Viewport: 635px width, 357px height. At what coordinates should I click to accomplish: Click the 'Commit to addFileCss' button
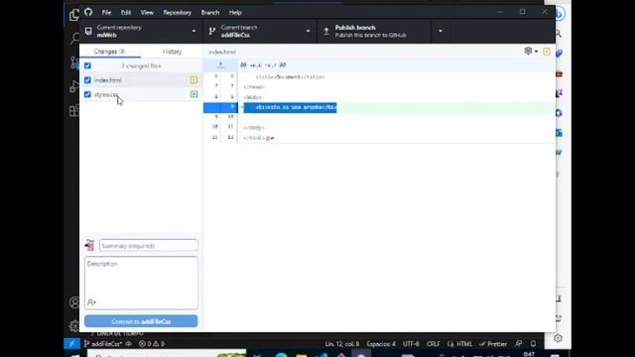[141, 321]
